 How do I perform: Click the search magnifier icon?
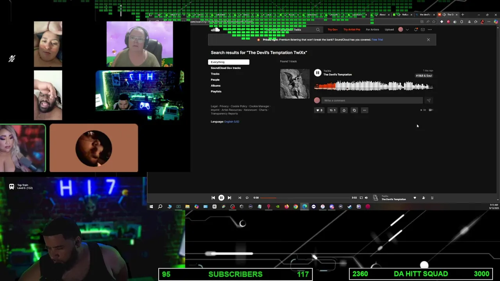tap(318, 30)
